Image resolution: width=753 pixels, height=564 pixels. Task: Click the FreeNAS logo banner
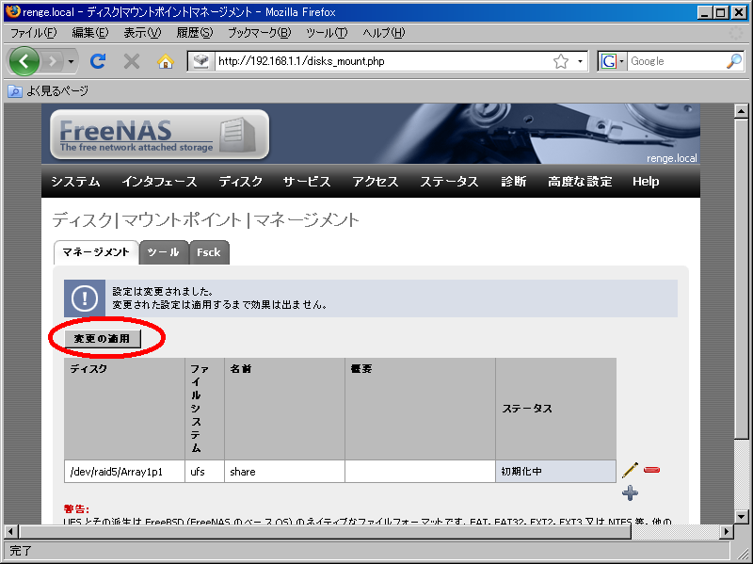pos(159,134)
